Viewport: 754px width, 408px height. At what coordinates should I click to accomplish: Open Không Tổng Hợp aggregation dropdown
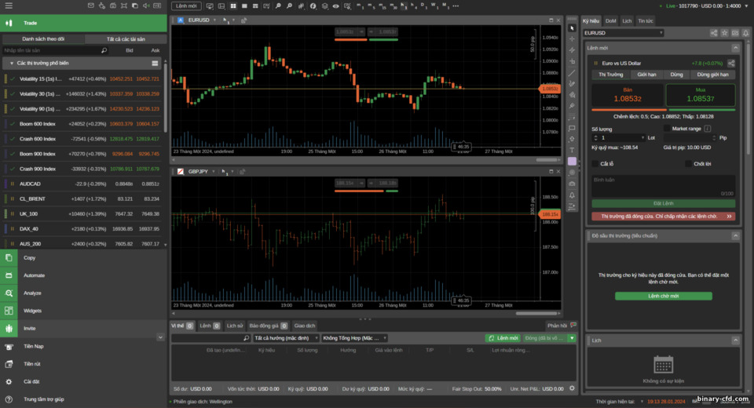355,338
